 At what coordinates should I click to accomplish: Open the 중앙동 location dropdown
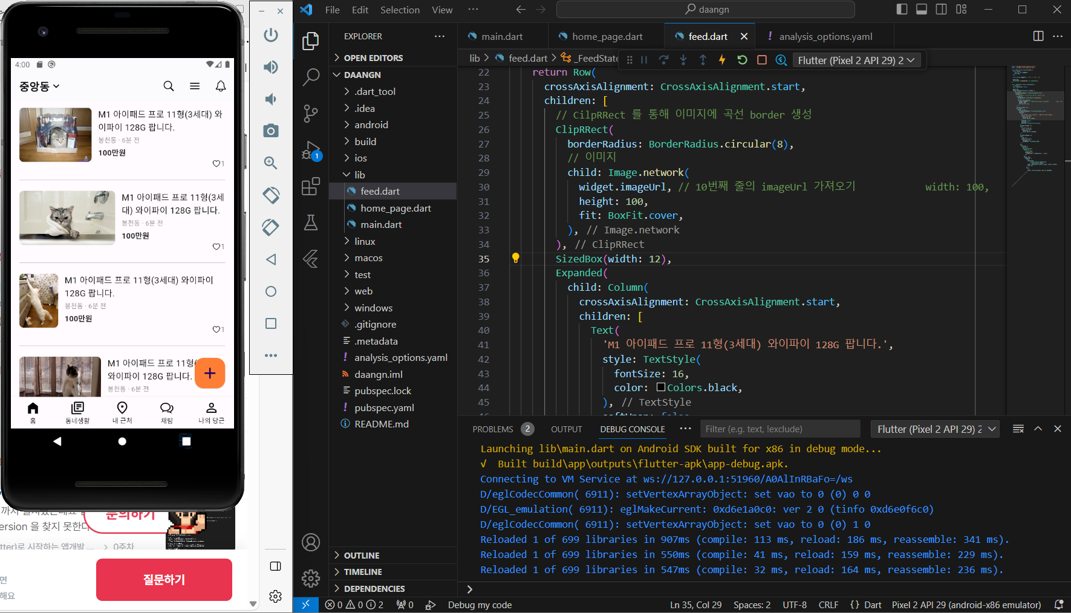click(x=39, y=86)
